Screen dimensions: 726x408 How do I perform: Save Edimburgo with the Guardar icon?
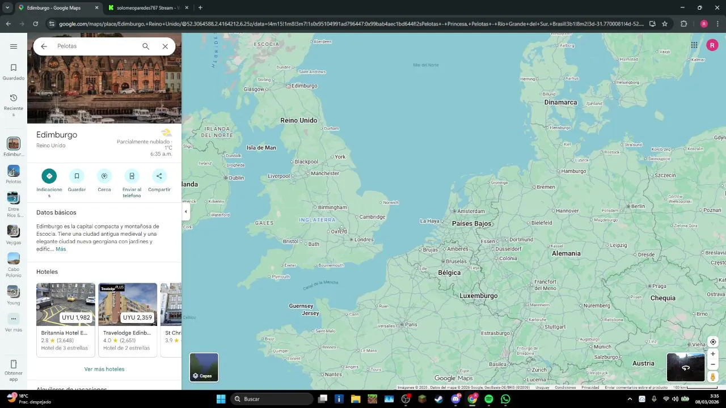[77, 176]
